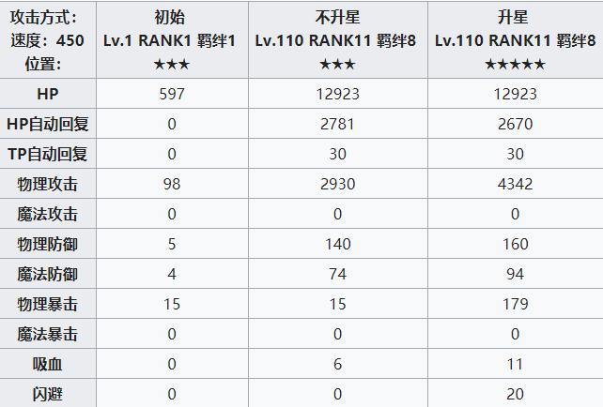603x407 pixels.
Task: Click the 闪避 row label
Action: tap(48, 394)
